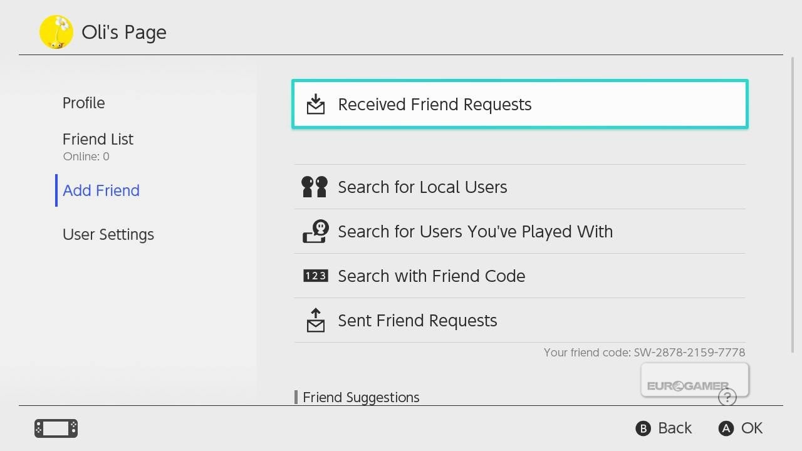This screenshot has width=802, height=451.
Task: Click the Users You've Played With icon
Action: pos(315,231)
